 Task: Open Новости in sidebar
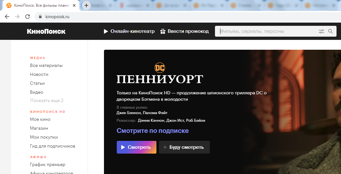click(39, 74)
